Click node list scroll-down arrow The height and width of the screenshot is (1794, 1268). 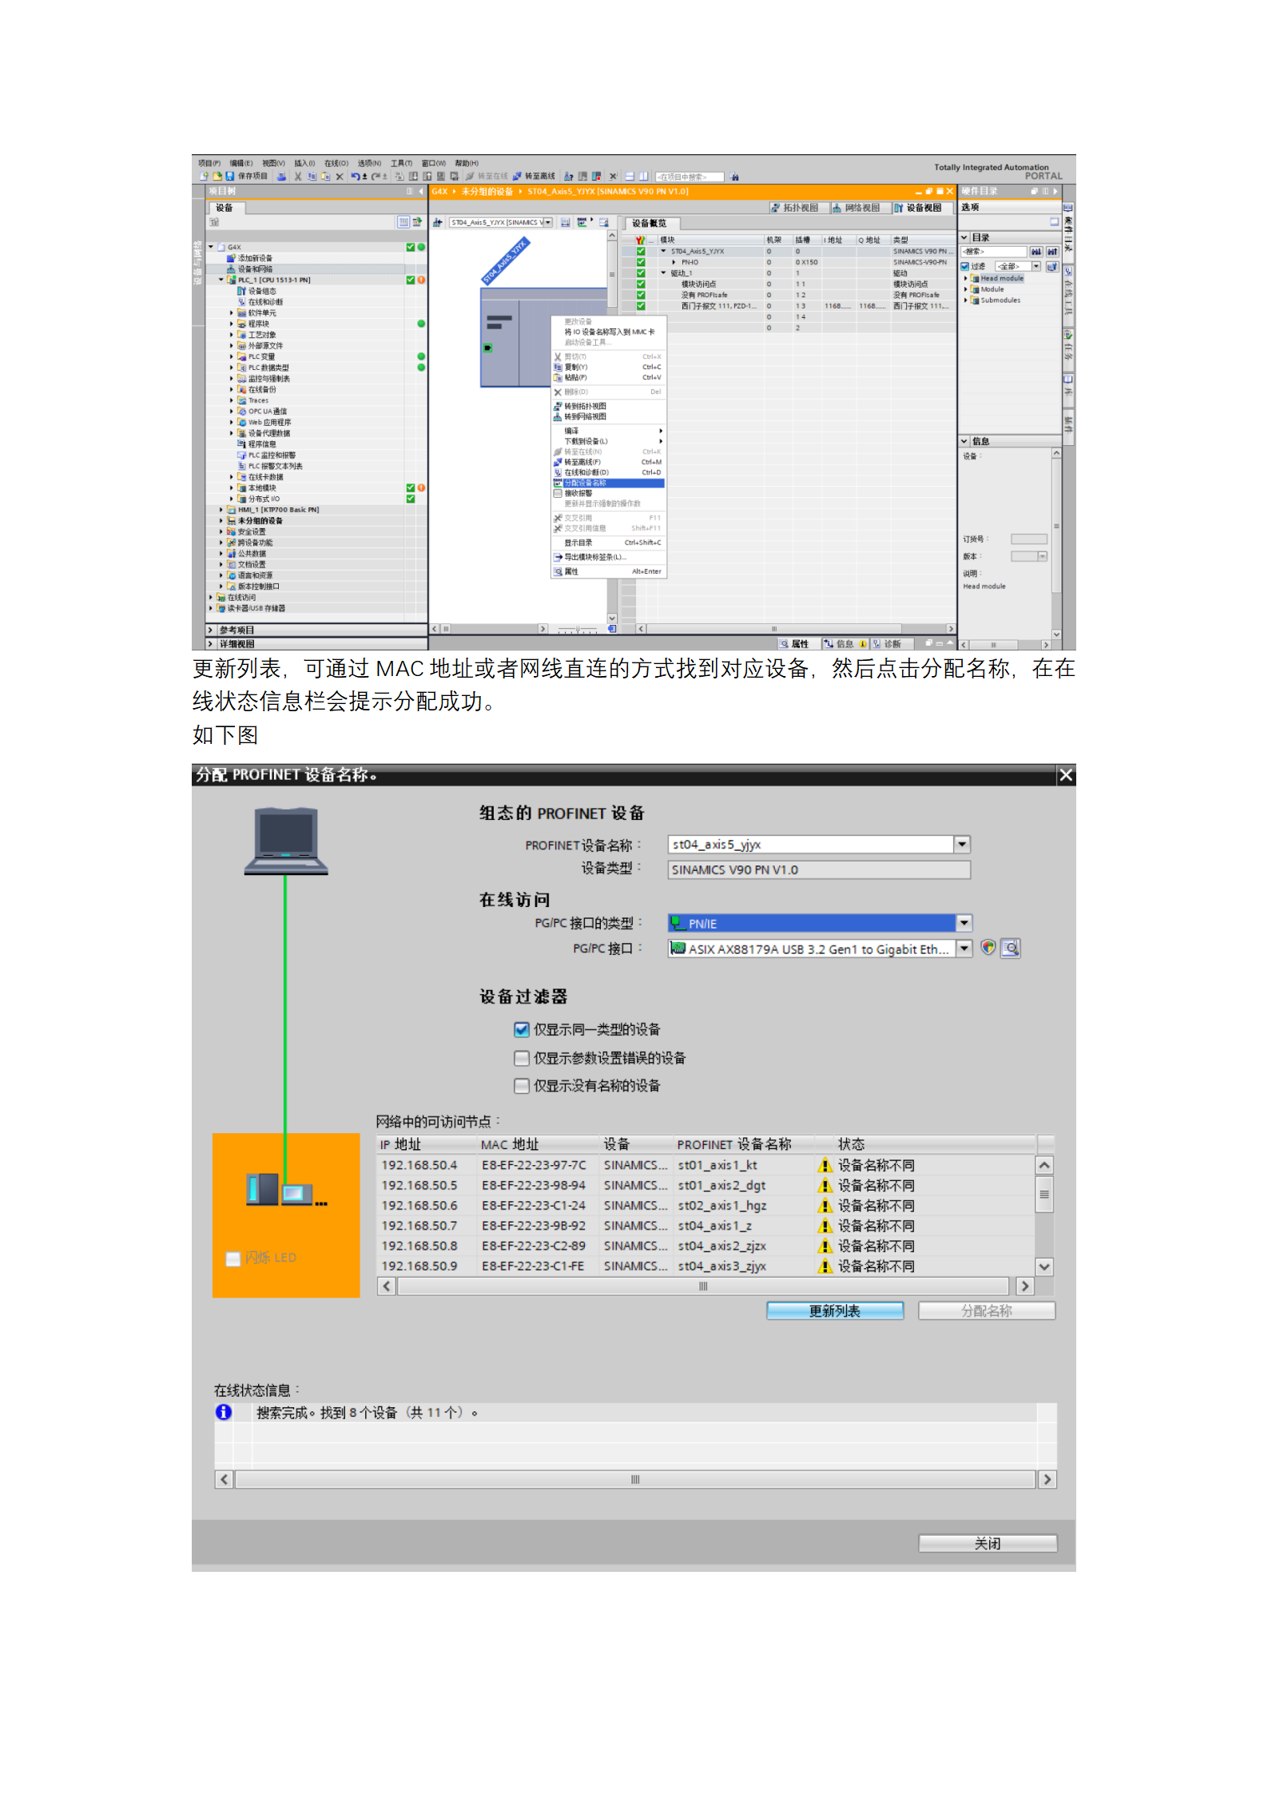(1044, 1267)
